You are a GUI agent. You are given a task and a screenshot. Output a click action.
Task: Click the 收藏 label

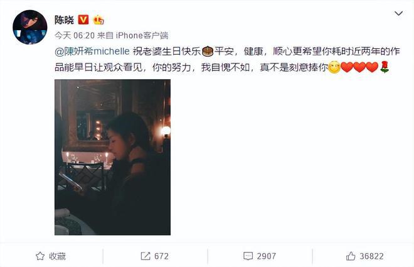click(x=57, y=256)
